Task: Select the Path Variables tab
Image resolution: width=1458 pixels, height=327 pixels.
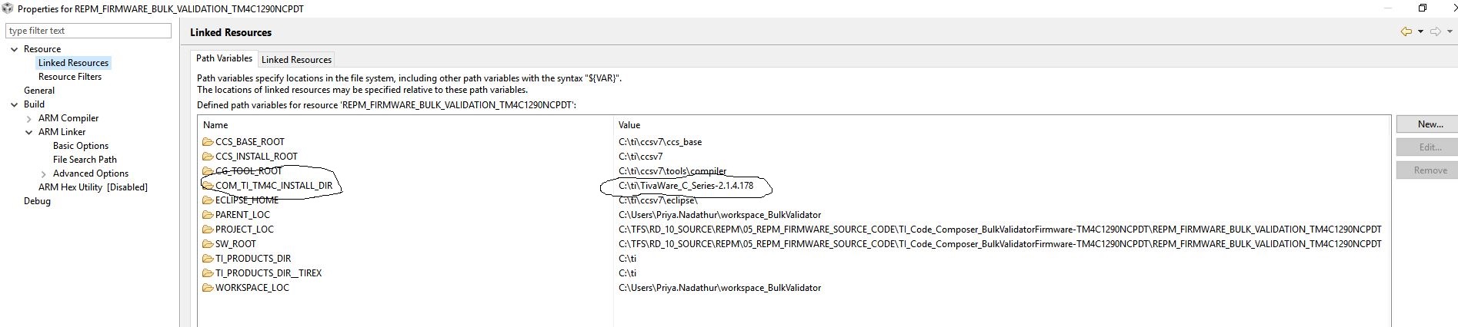Action: 224,58
